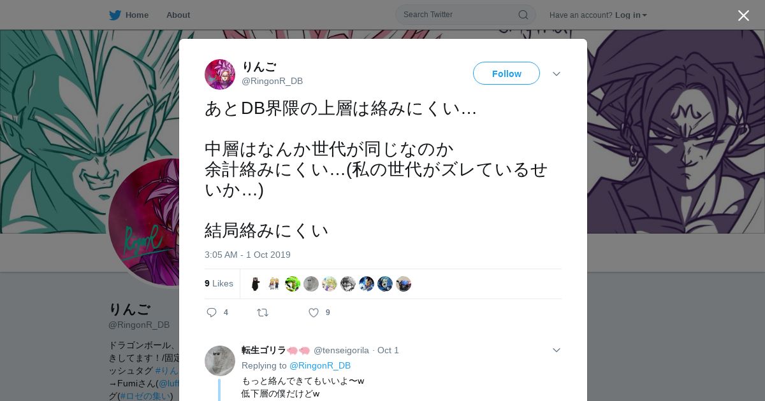Screen dimensions: 765x401
Task: Close the tweet overlay with X
Action: (x=743, y=15)
